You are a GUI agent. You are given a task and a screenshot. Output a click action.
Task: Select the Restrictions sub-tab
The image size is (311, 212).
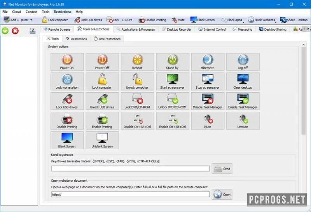[76, 39]
